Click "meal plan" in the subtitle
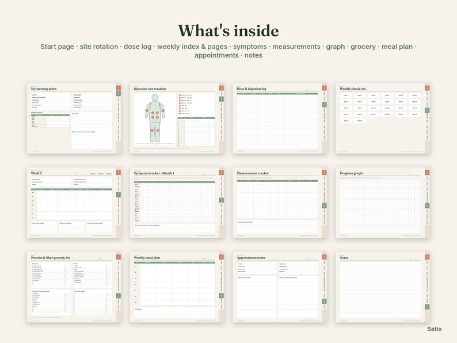The height and width of the screenshot is (343, 457). (397, 47)
